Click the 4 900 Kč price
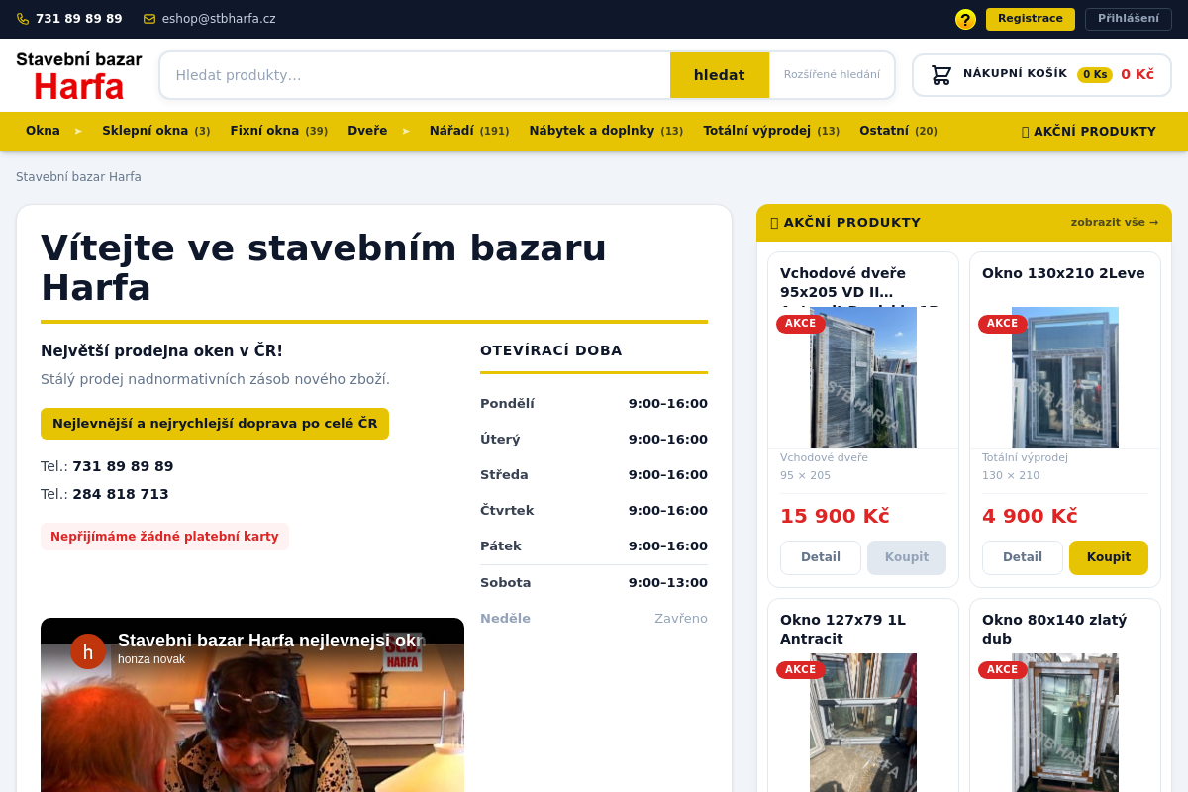The image size is (1188, 792). pyautogui.click(x=1030, y=516)
